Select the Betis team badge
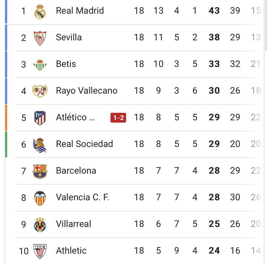 tap(40, 64)
